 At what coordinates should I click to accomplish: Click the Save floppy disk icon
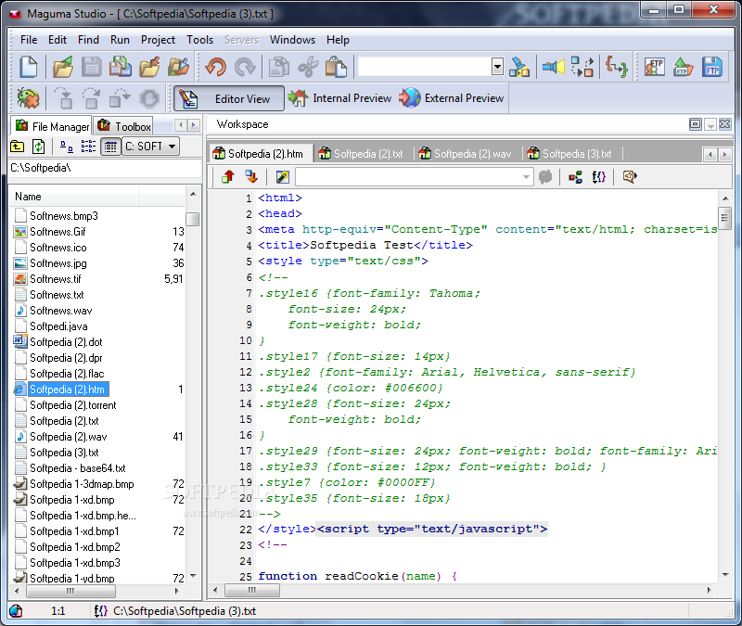[x=91, y=67]
